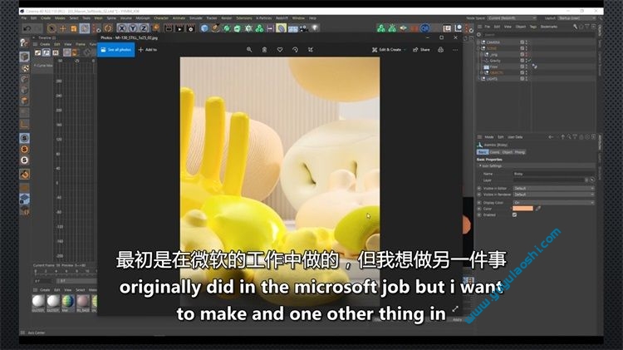Open the Window menu
The width and height of the screenshot is (623, 350).
(298, 18)
